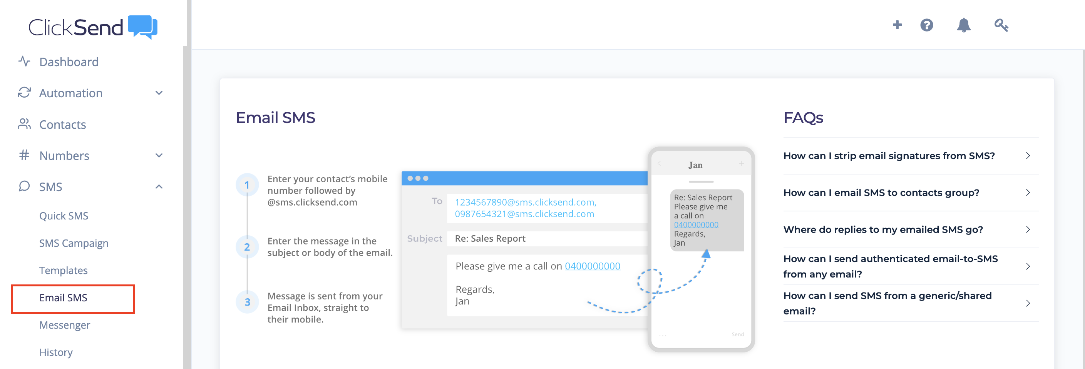Click the 0987654321@sms.clicksend.com address
The image size is (1085, 369).
click(x=524, y=214)
